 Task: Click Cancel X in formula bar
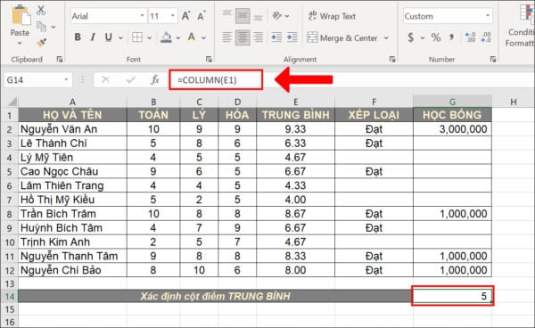coord(105,80)
